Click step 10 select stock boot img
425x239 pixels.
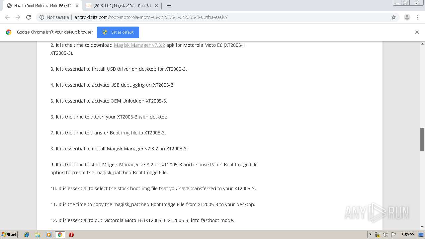153,189
